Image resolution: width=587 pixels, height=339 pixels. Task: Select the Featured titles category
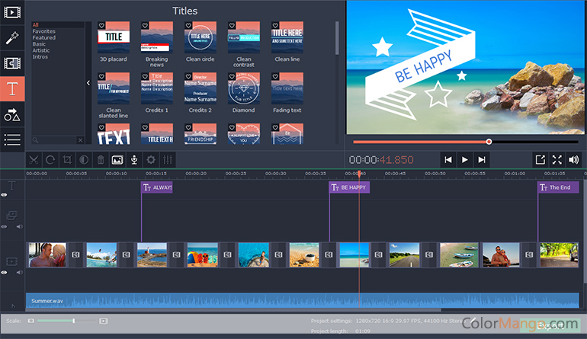coord(43,37)
